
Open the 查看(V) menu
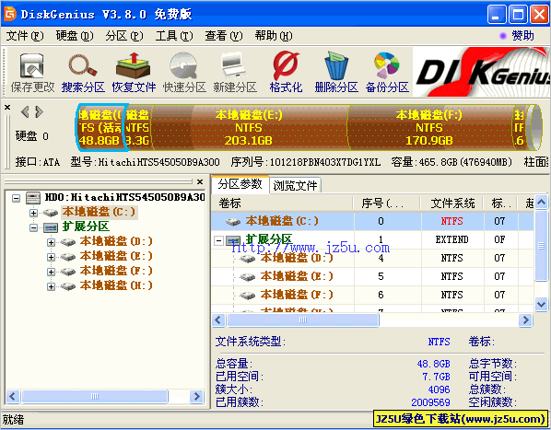click(x=224, y=36)
